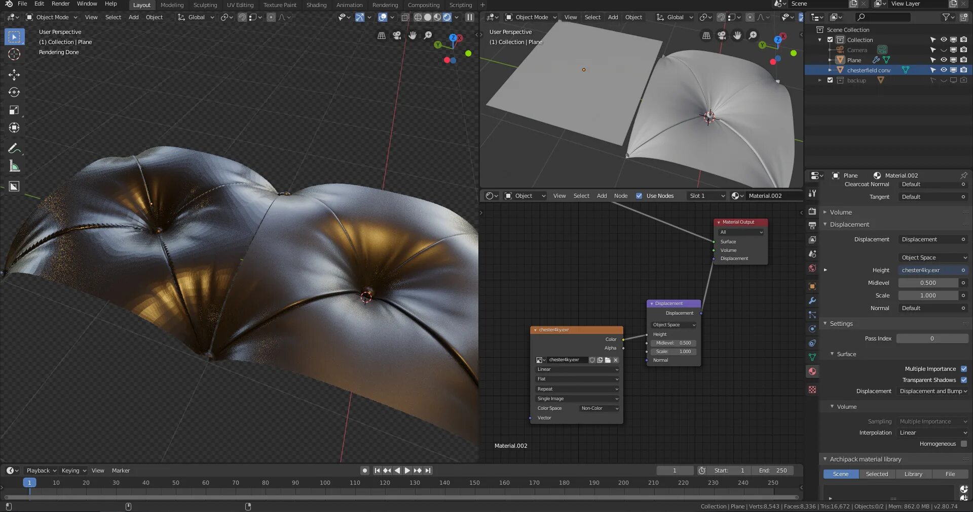Adjust the Midlevel 0.500 slider field
Screen dimensions: 973x512
pos(928,283)
